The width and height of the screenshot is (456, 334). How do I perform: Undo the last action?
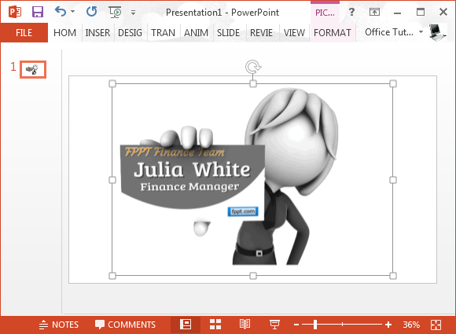[61, 12]
